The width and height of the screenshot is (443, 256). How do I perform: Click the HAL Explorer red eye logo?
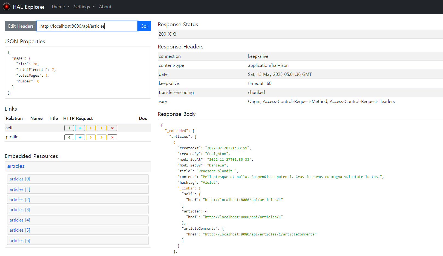click(7, 7)
